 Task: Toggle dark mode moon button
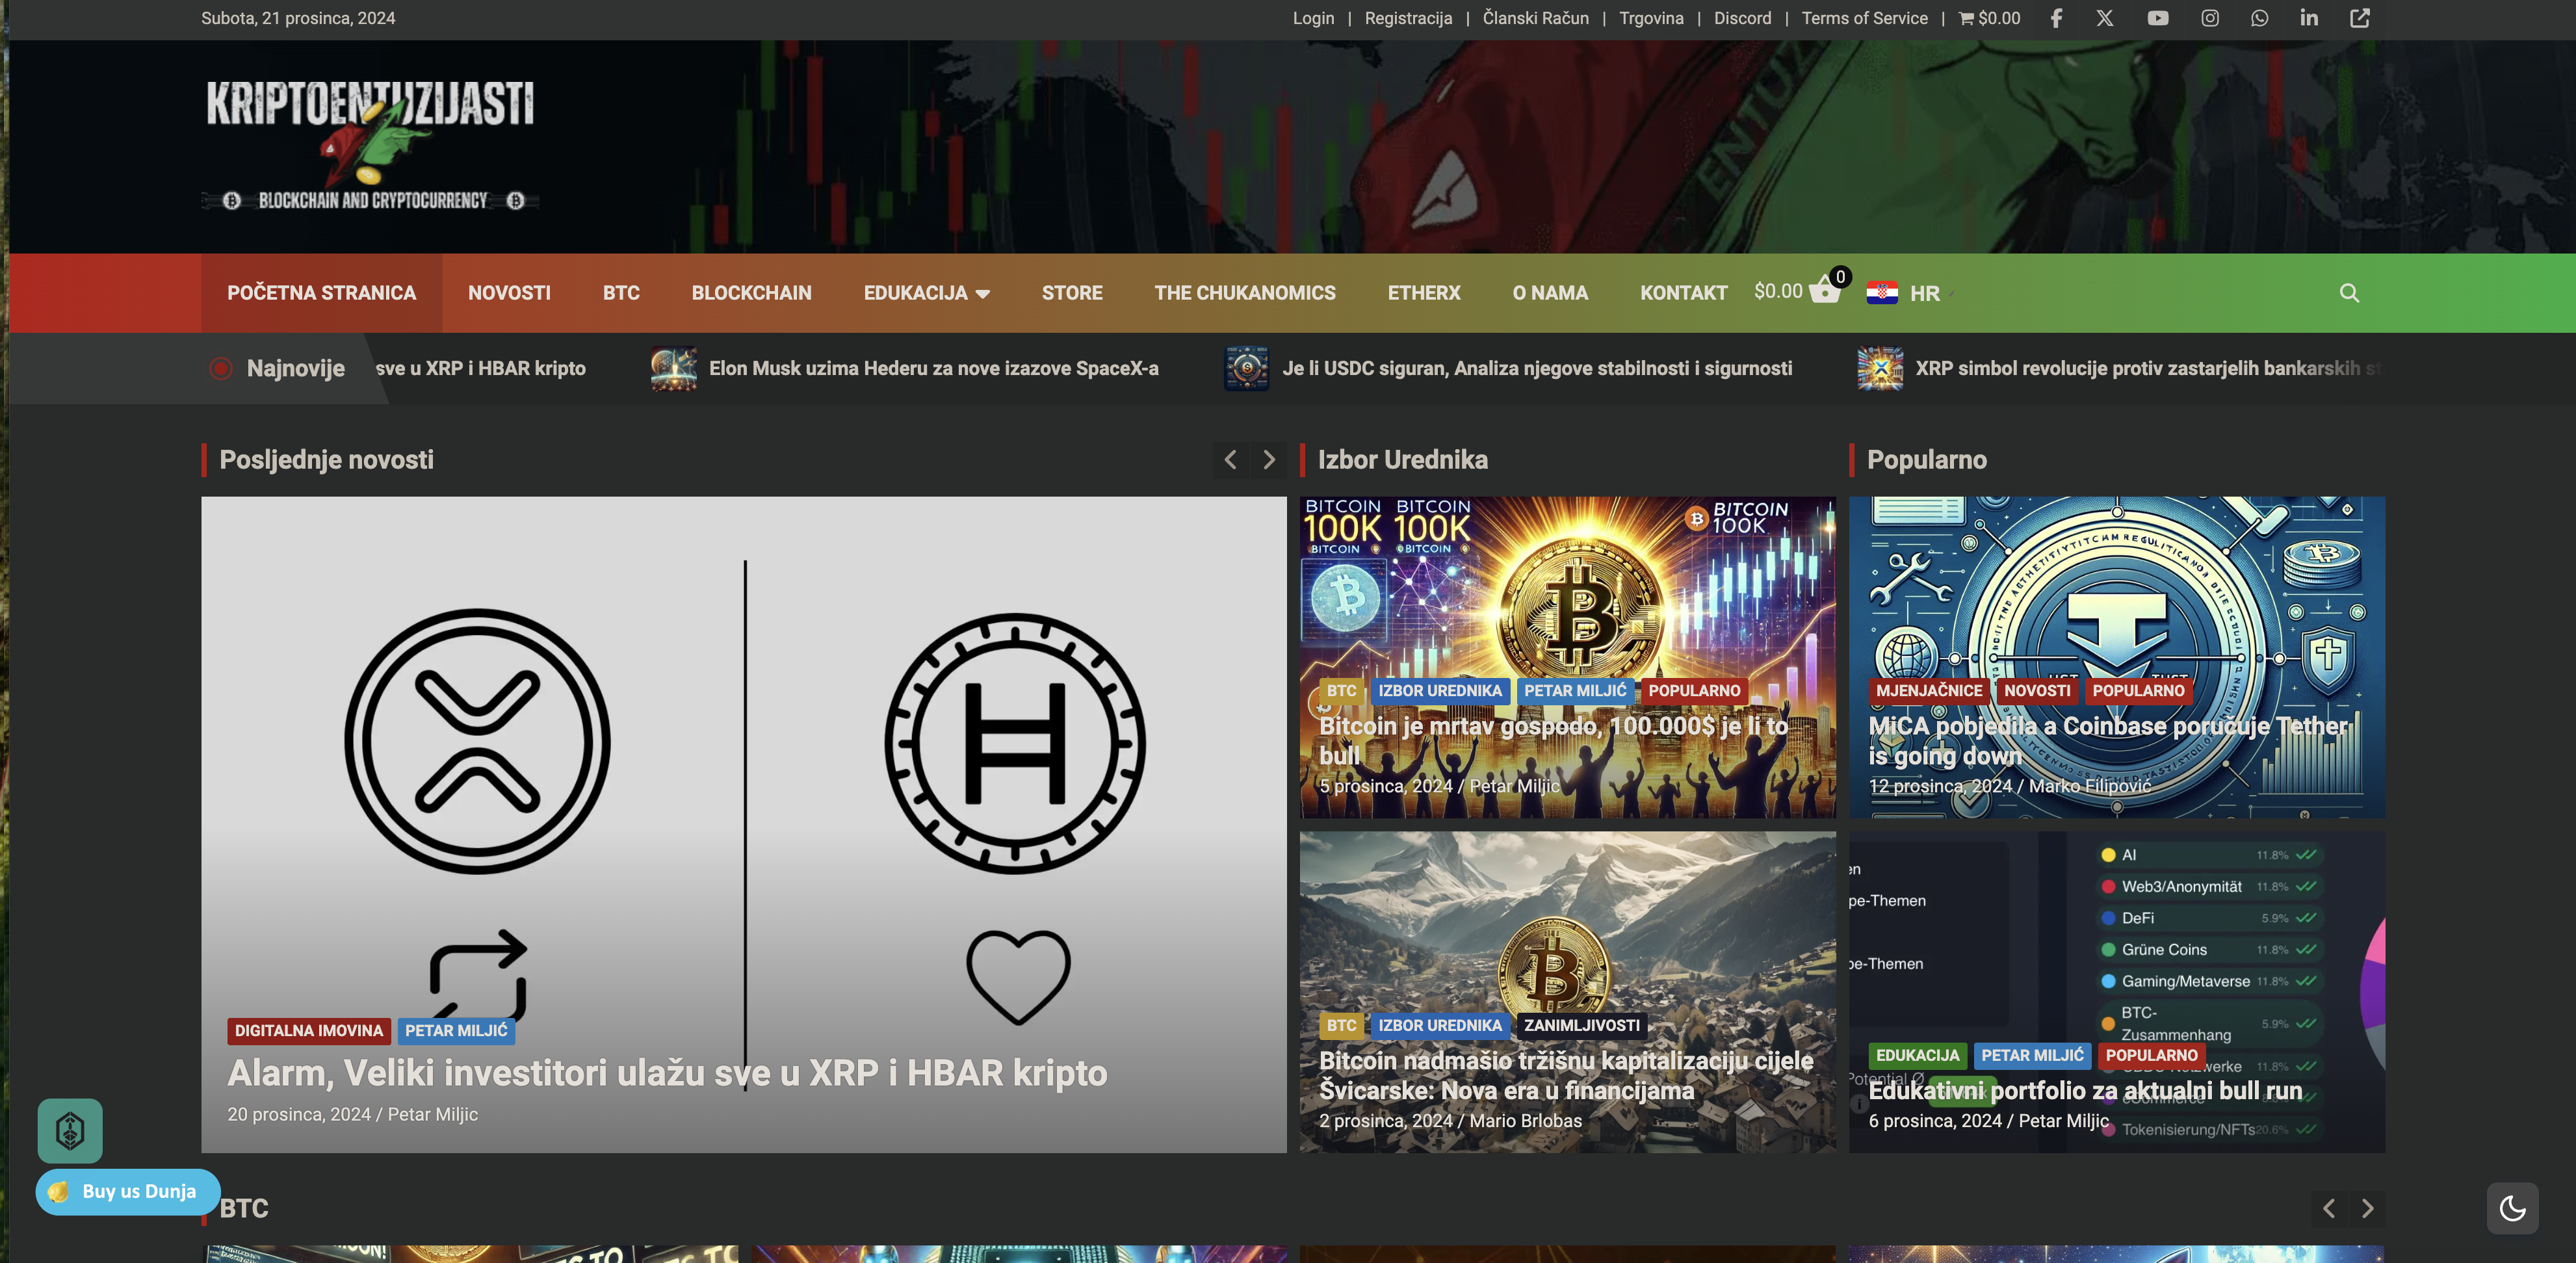(x=2512, y=1208)
